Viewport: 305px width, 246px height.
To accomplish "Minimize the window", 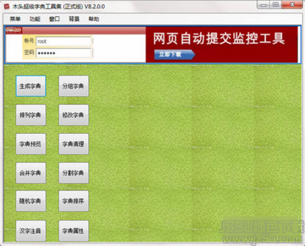I will 264,5.
